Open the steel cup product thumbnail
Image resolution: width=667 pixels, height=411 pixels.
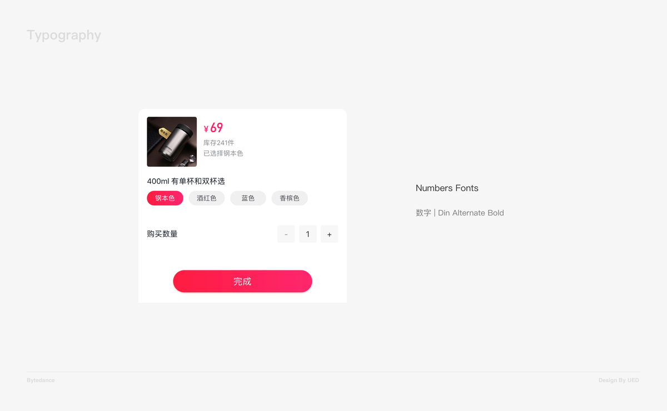point(172,142)
